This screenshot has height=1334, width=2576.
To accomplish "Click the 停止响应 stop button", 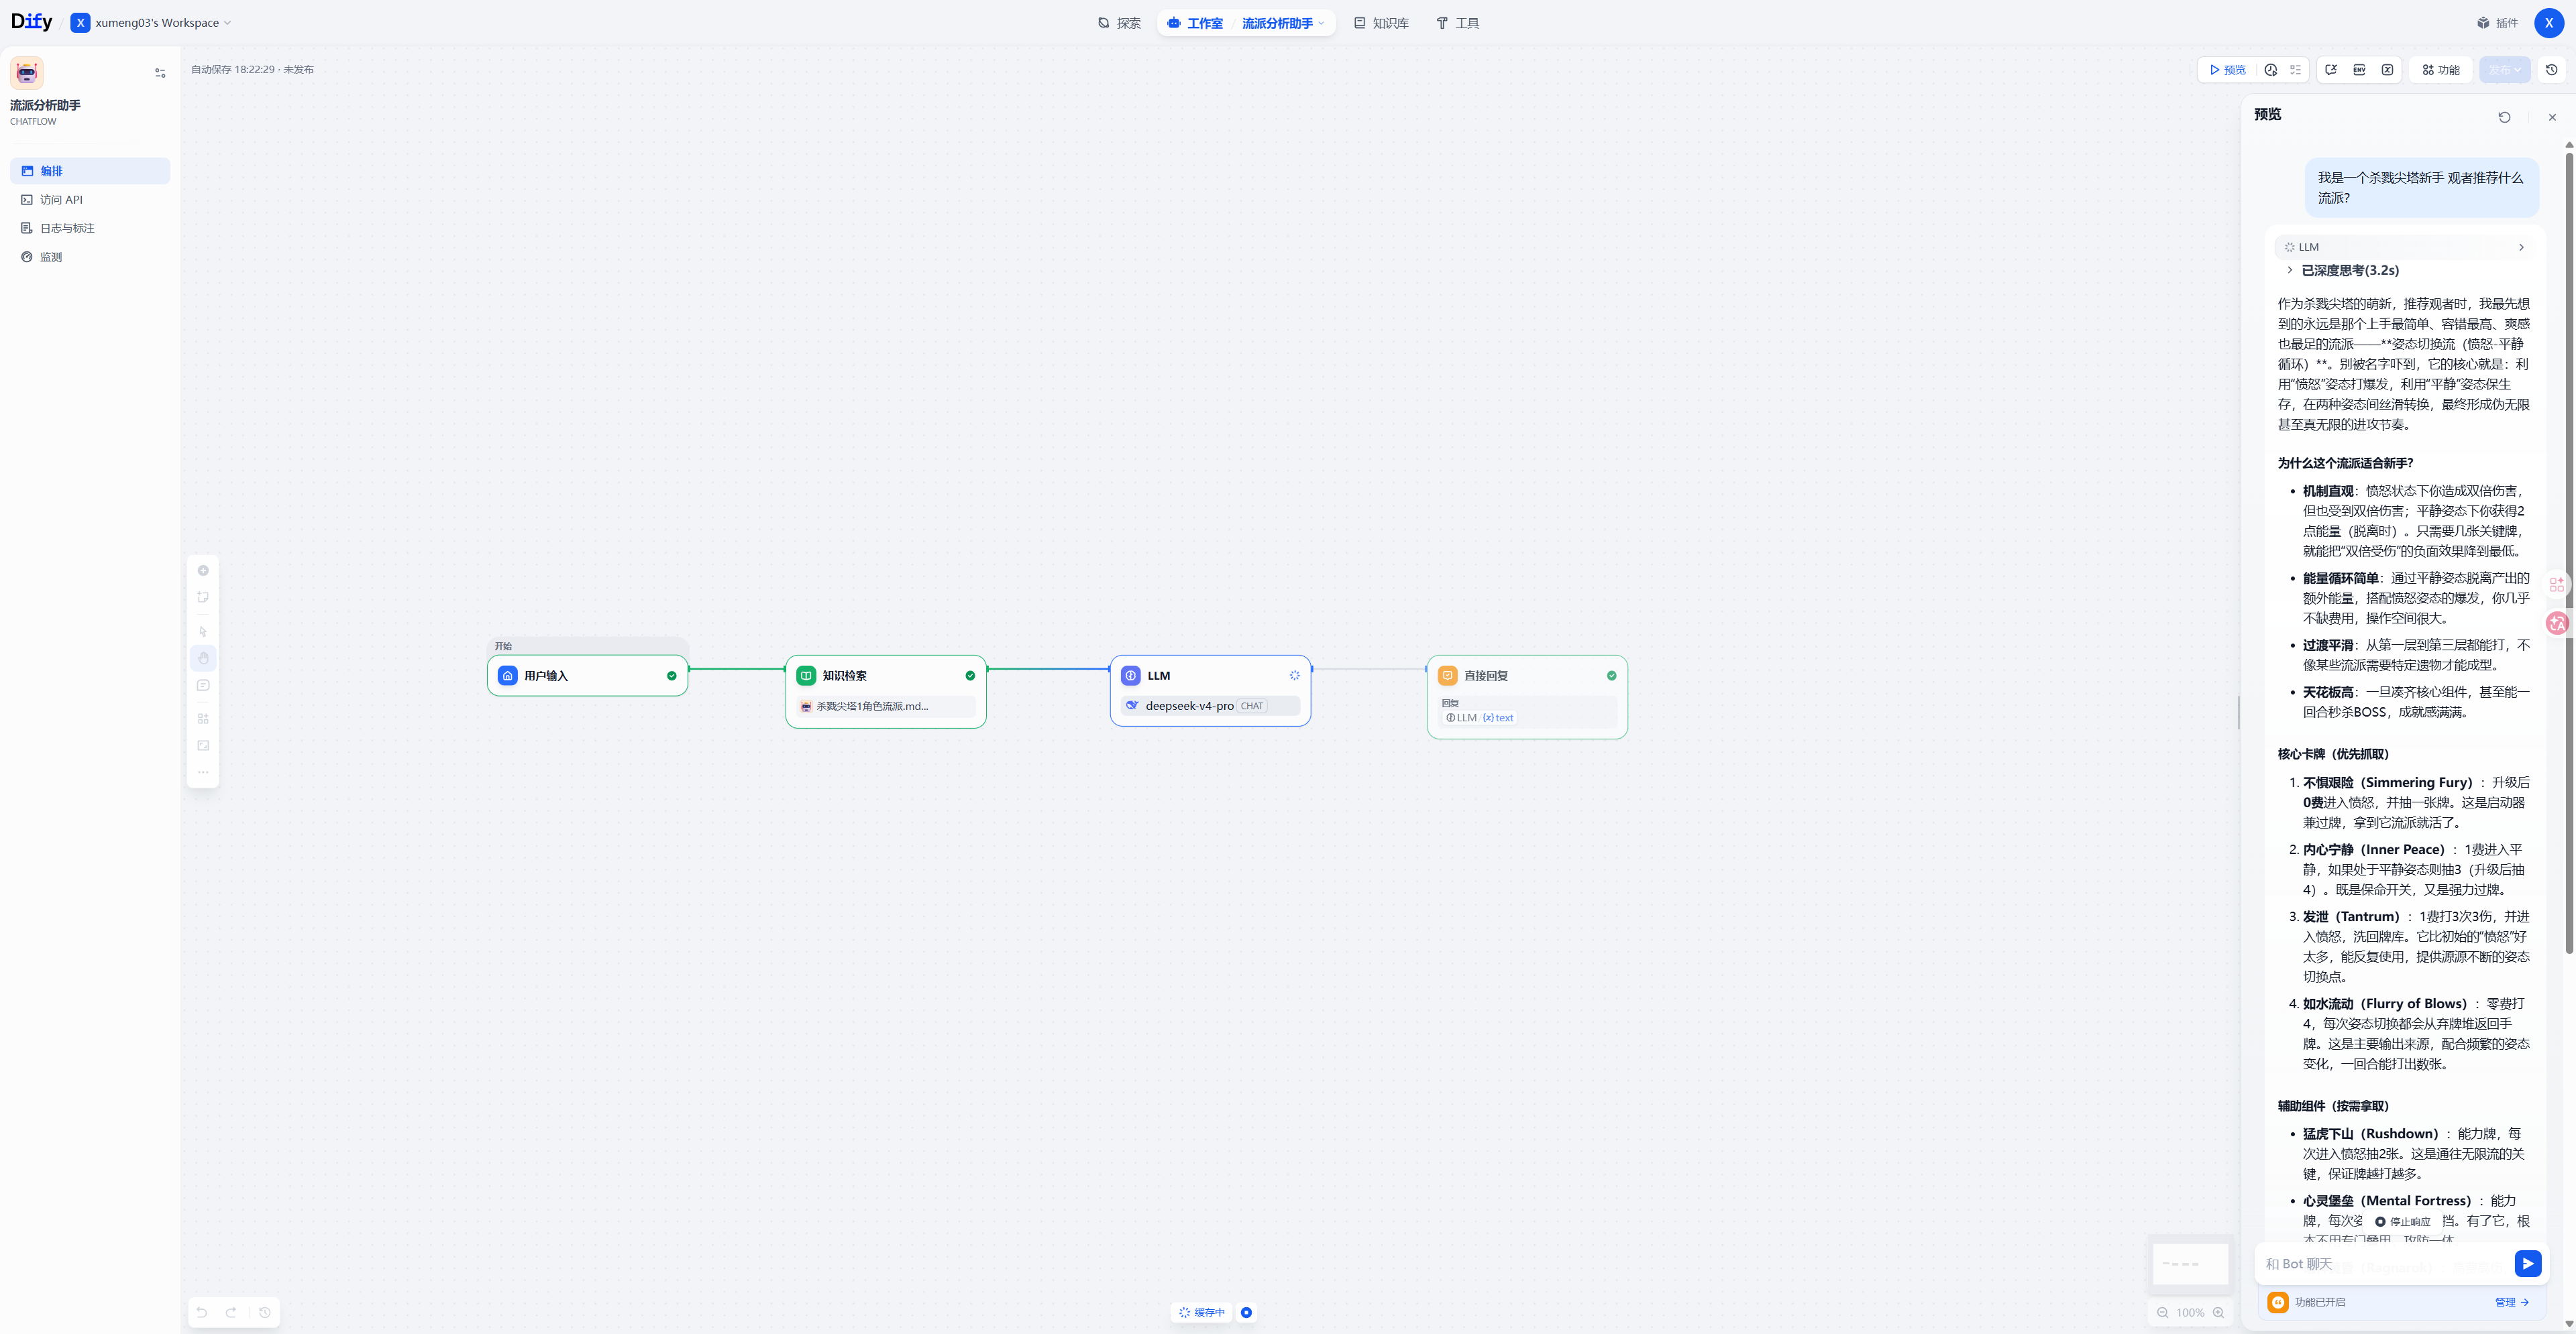I will 2402,1221.
